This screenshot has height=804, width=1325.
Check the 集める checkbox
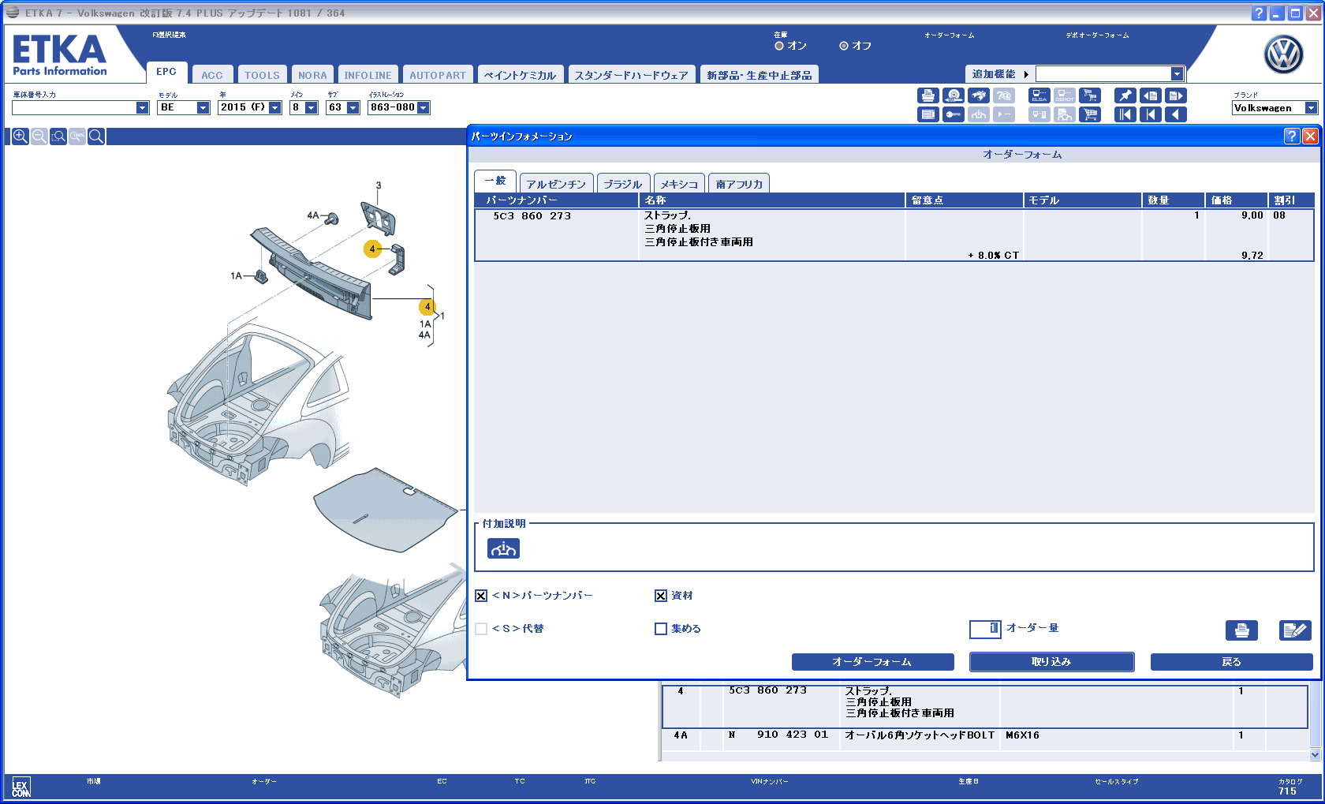pos(661,629)
